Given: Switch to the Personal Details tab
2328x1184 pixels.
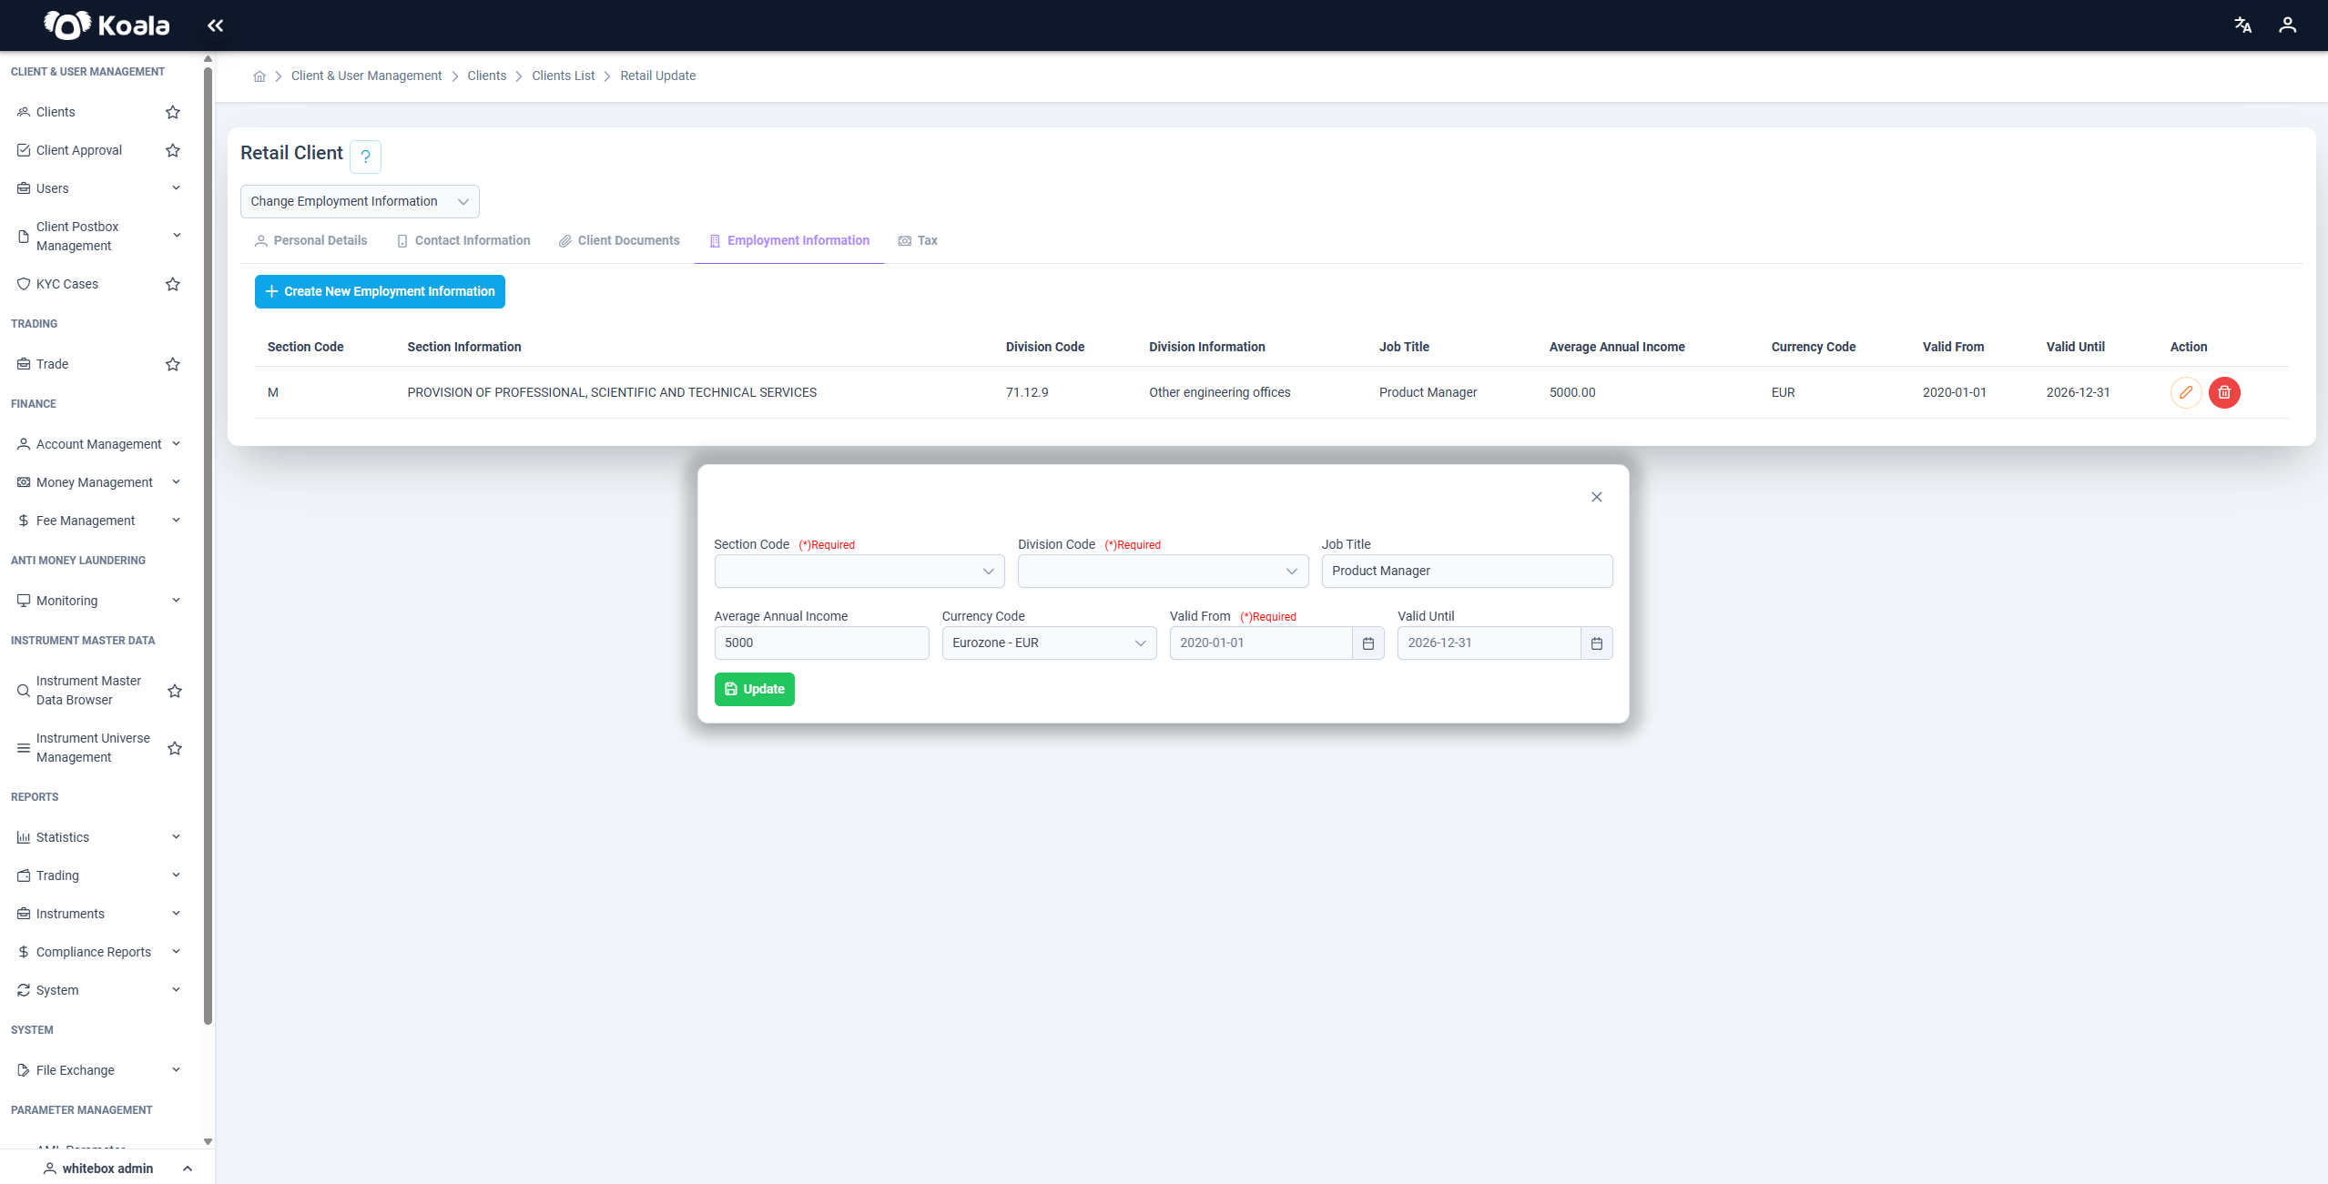Looking at the screenshot, I should [311, 241].
